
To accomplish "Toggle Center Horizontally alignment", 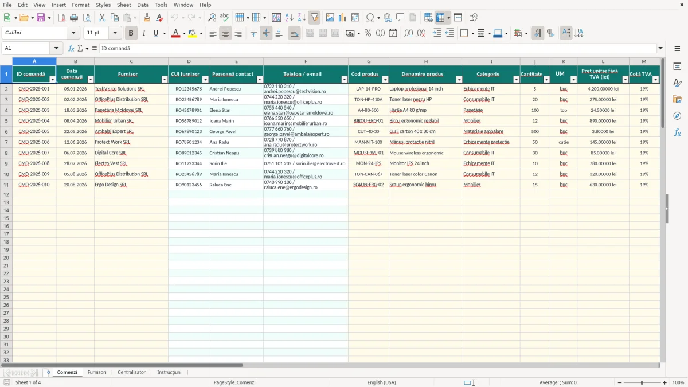I will pos(225,33).
